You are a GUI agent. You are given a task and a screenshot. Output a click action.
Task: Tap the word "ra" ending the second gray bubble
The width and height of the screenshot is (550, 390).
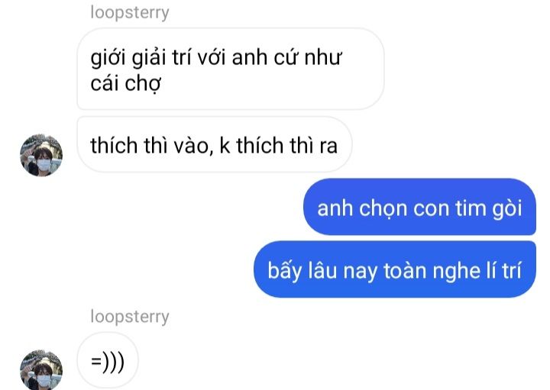pyautogui.click(x=328, y=147)
